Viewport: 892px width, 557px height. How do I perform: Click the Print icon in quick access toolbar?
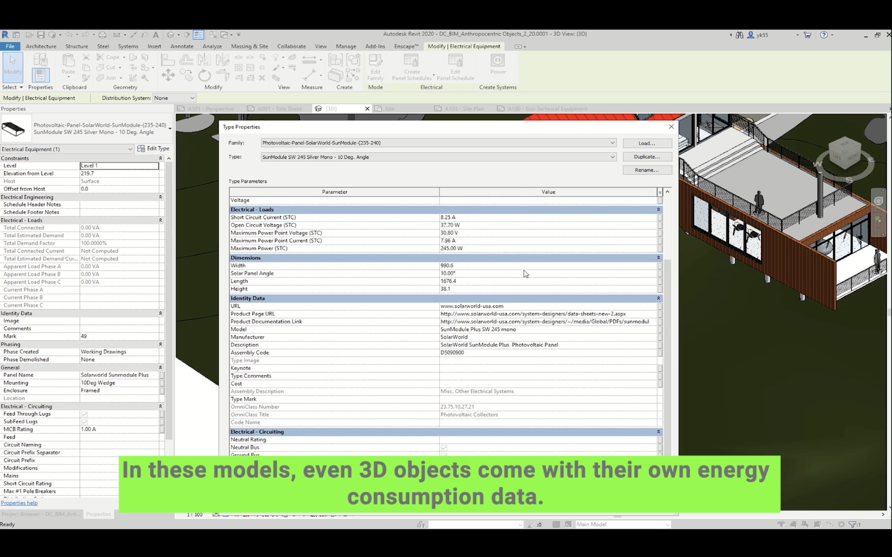click(x=102, y=35)
